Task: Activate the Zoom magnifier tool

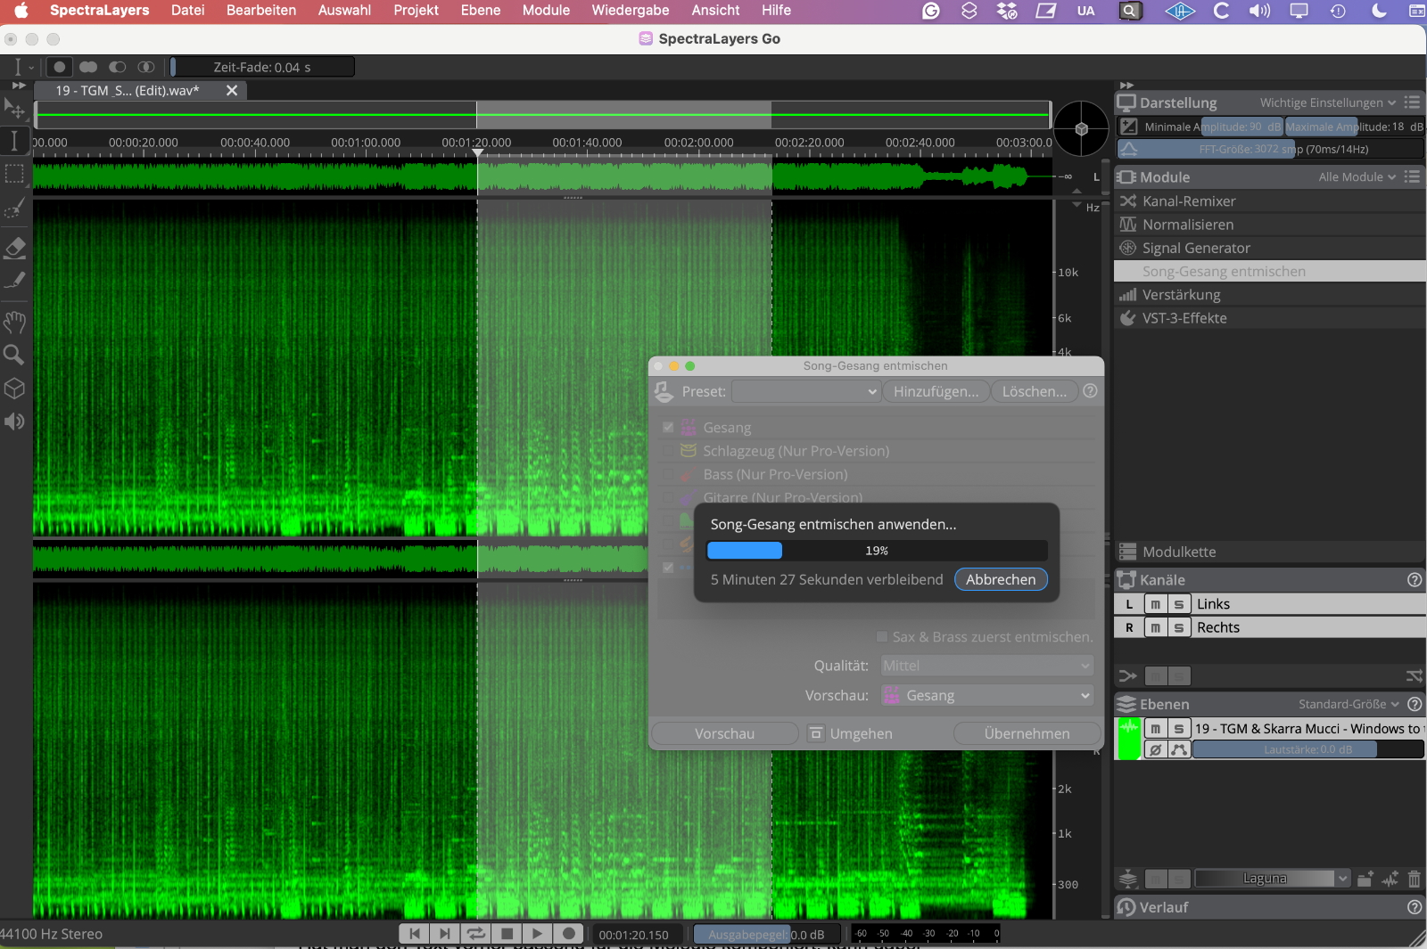Action: (x=14, y=355)
